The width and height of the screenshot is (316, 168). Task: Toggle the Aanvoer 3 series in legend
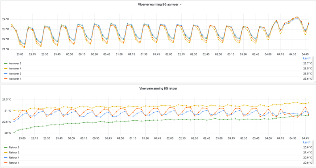[15, 63]
